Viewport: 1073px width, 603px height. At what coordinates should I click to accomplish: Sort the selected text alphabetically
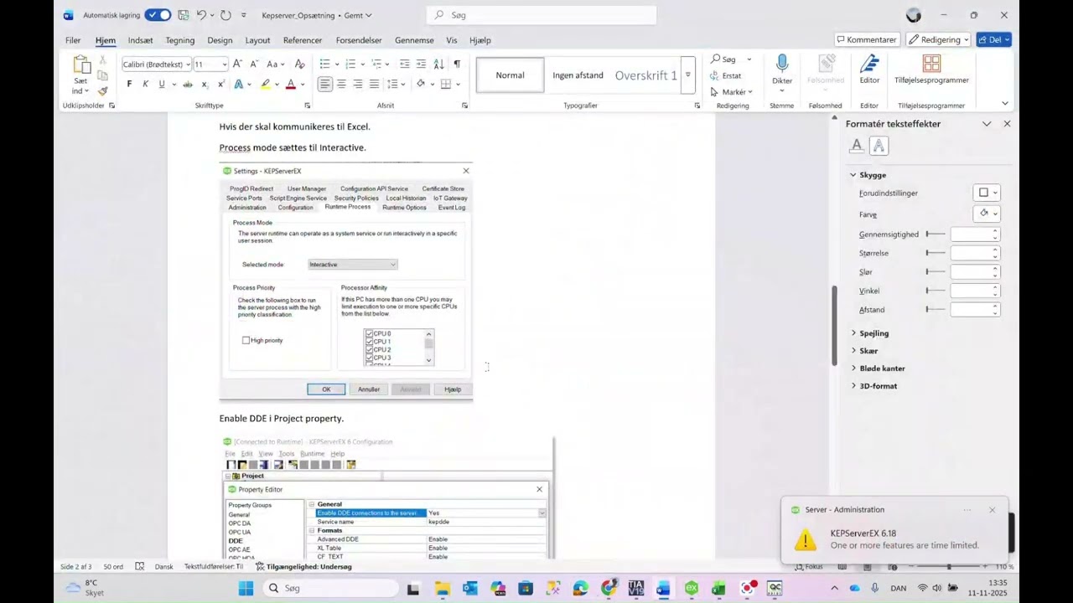(438, 64)
